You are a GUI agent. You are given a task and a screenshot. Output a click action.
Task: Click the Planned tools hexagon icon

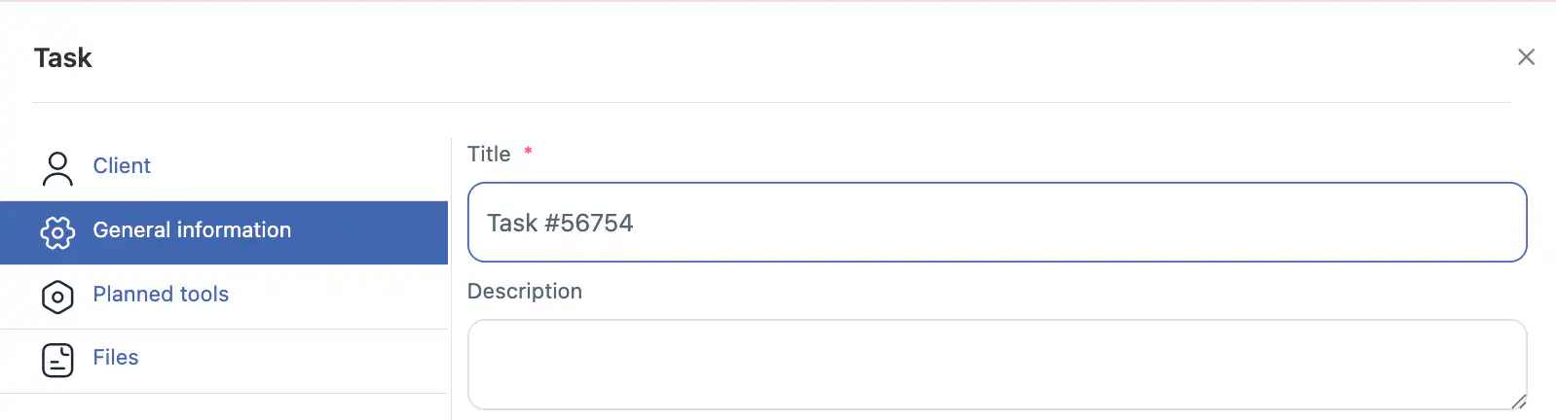57,297
